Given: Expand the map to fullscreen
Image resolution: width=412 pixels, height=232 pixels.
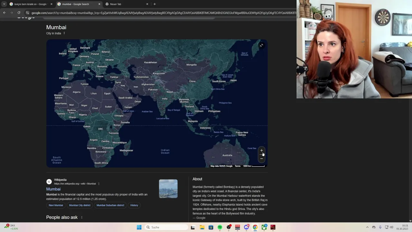Looking at the screenshot, I should pos(262,45).
